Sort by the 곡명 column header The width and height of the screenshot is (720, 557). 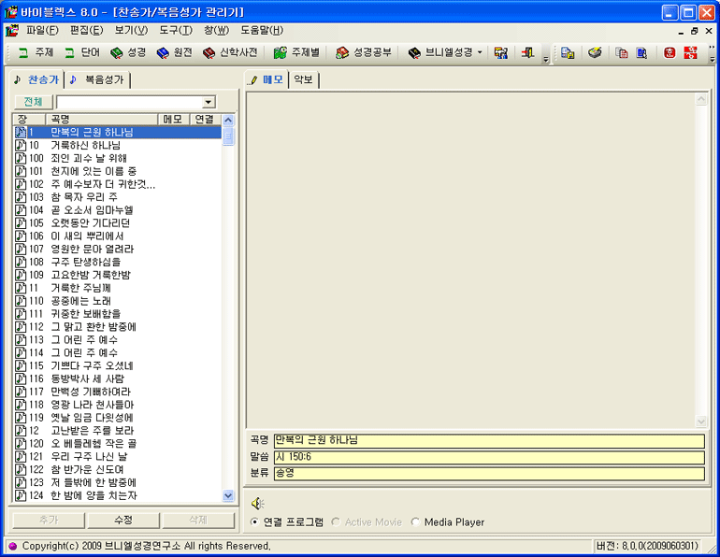[x=102, y=120]
